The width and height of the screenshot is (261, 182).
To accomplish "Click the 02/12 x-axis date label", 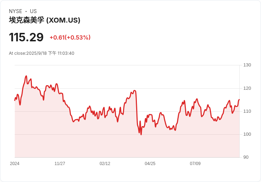I will click(x=105, y=164).
